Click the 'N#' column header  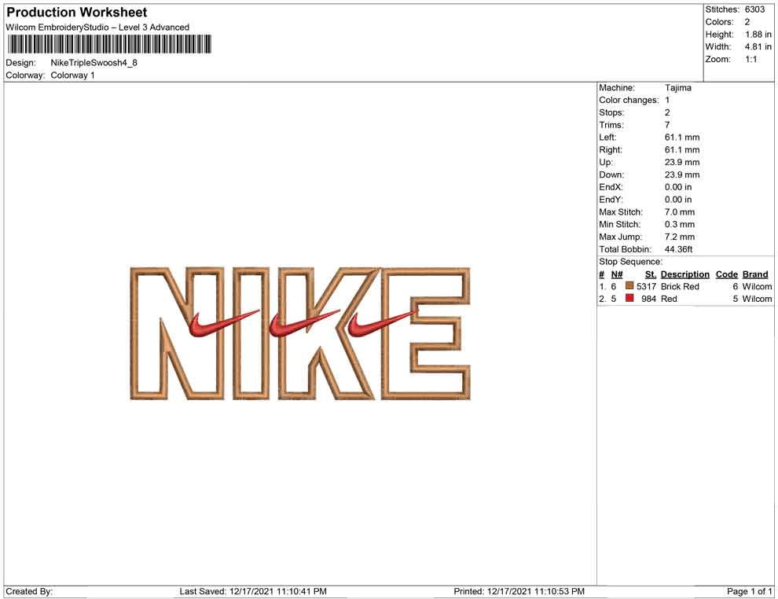617,274
